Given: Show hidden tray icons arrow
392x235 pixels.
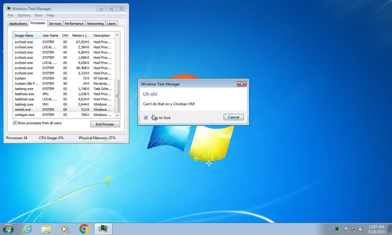Looking at the screenshot, I should coord(330,229).
